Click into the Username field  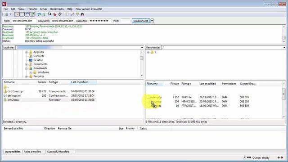[63, 21]
